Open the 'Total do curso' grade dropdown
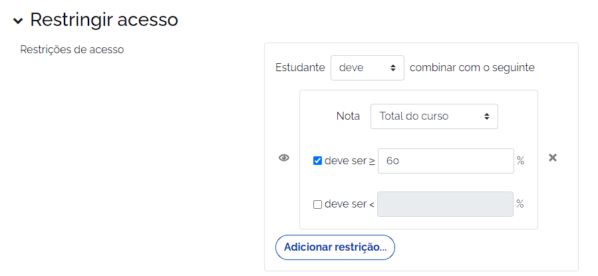 434,116
